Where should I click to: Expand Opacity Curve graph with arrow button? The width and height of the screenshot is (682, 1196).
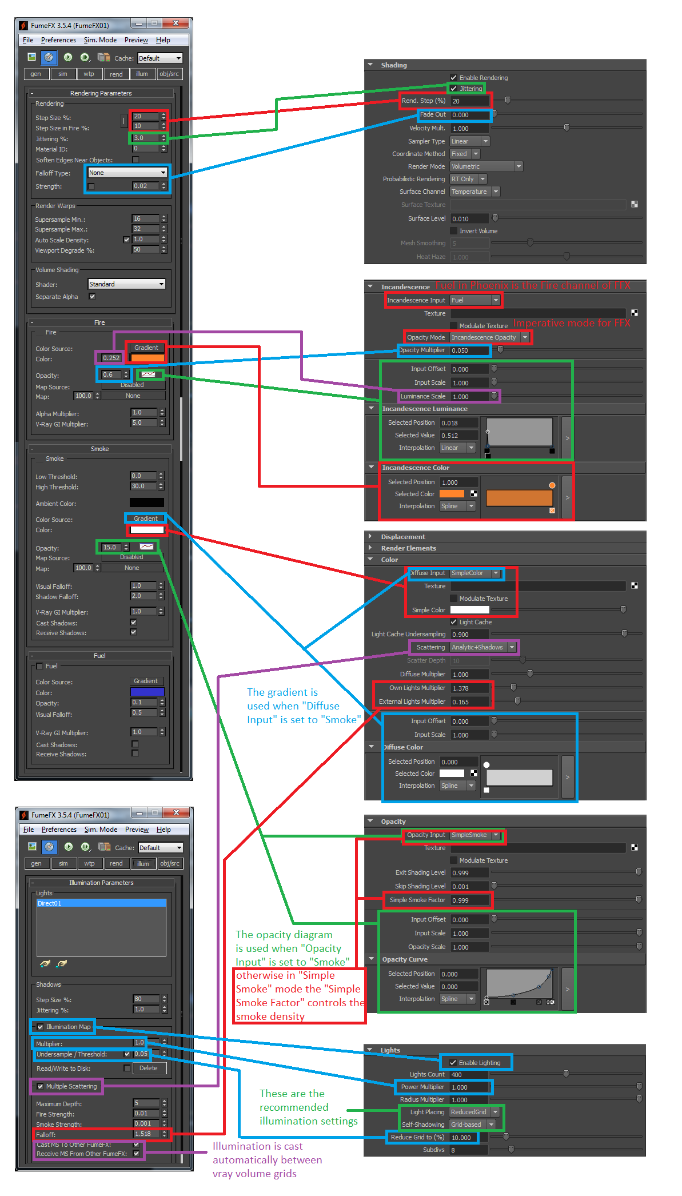(x=567, y=988)
